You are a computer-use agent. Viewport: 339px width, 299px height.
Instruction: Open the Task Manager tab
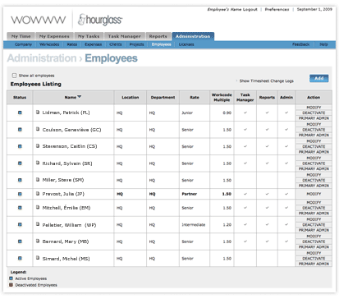pos(124,36)
